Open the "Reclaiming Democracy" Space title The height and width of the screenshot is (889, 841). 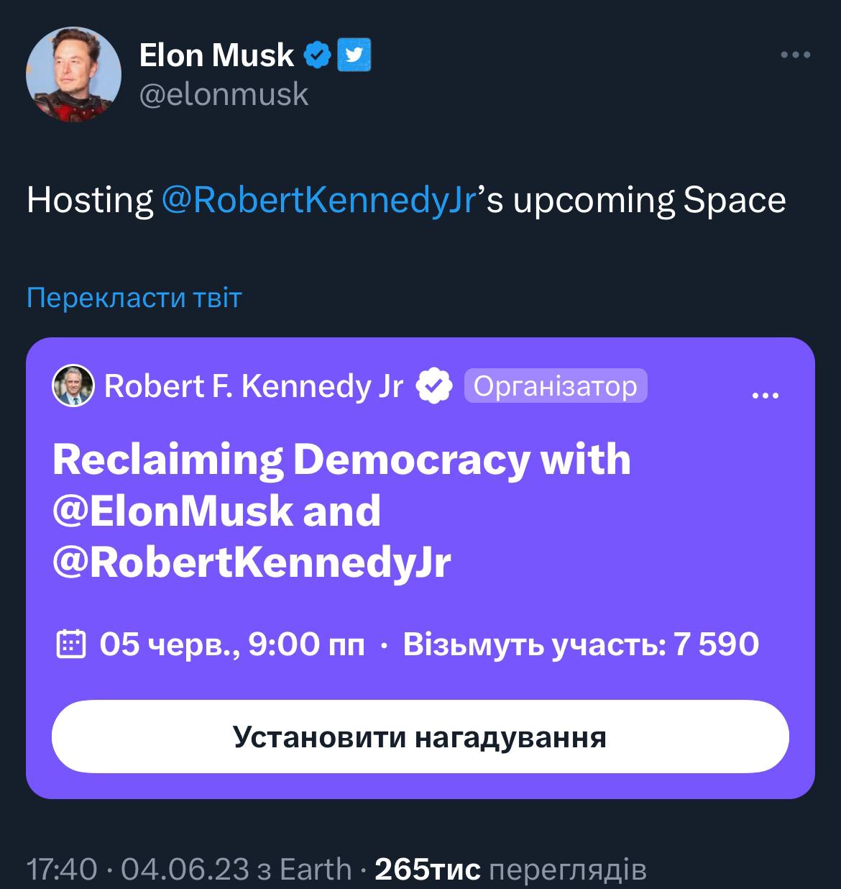tap(341, 510)
